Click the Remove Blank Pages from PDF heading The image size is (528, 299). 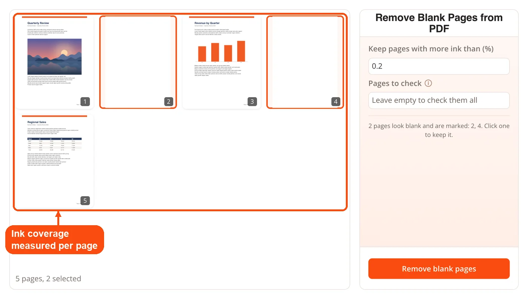pos(439,23)
